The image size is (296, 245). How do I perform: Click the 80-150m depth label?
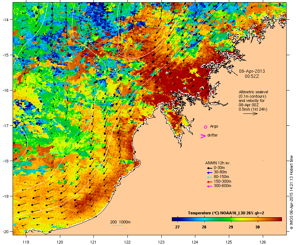(x=221, y=177)
